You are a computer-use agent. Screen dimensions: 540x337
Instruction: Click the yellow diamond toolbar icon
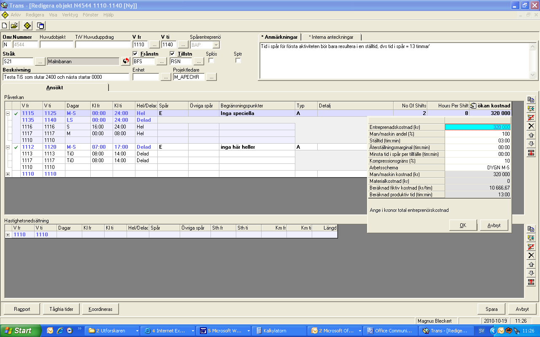coord(27,26)
